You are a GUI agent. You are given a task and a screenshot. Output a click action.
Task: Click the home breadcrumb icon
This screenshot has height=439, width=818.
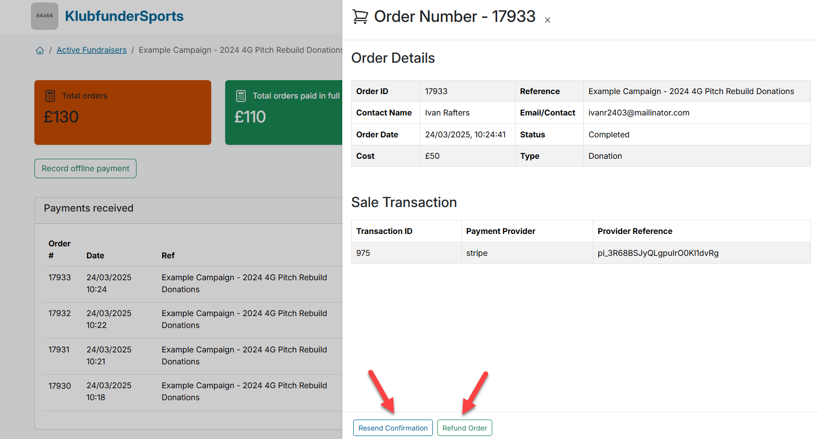coord(40,50)
